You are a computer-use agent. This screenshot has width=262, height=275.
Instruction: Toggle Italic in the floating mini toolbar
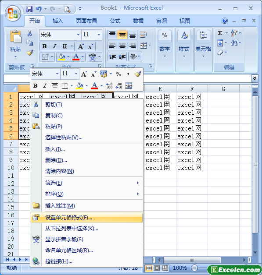[45, 86]
